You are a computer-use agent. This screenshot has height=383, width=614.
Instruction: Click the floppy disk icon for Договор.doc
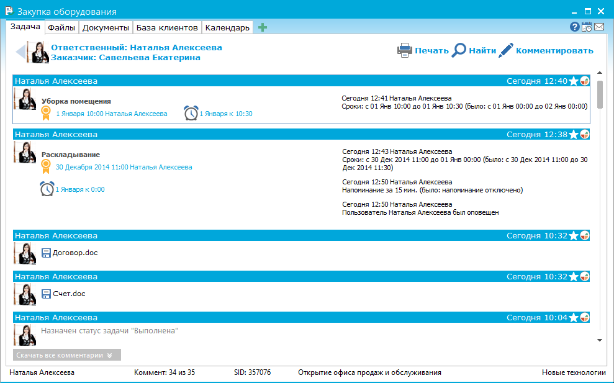coord(46,253)
